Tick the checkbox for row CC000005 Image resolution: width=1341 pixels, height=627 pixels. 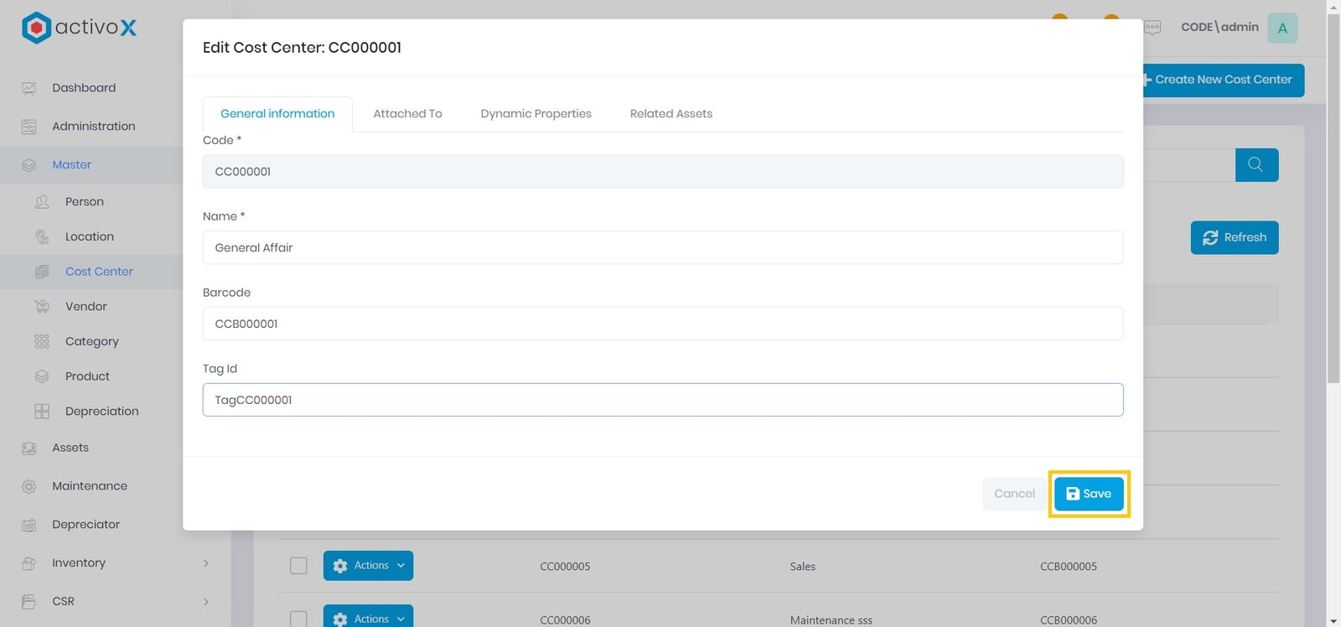298,566
